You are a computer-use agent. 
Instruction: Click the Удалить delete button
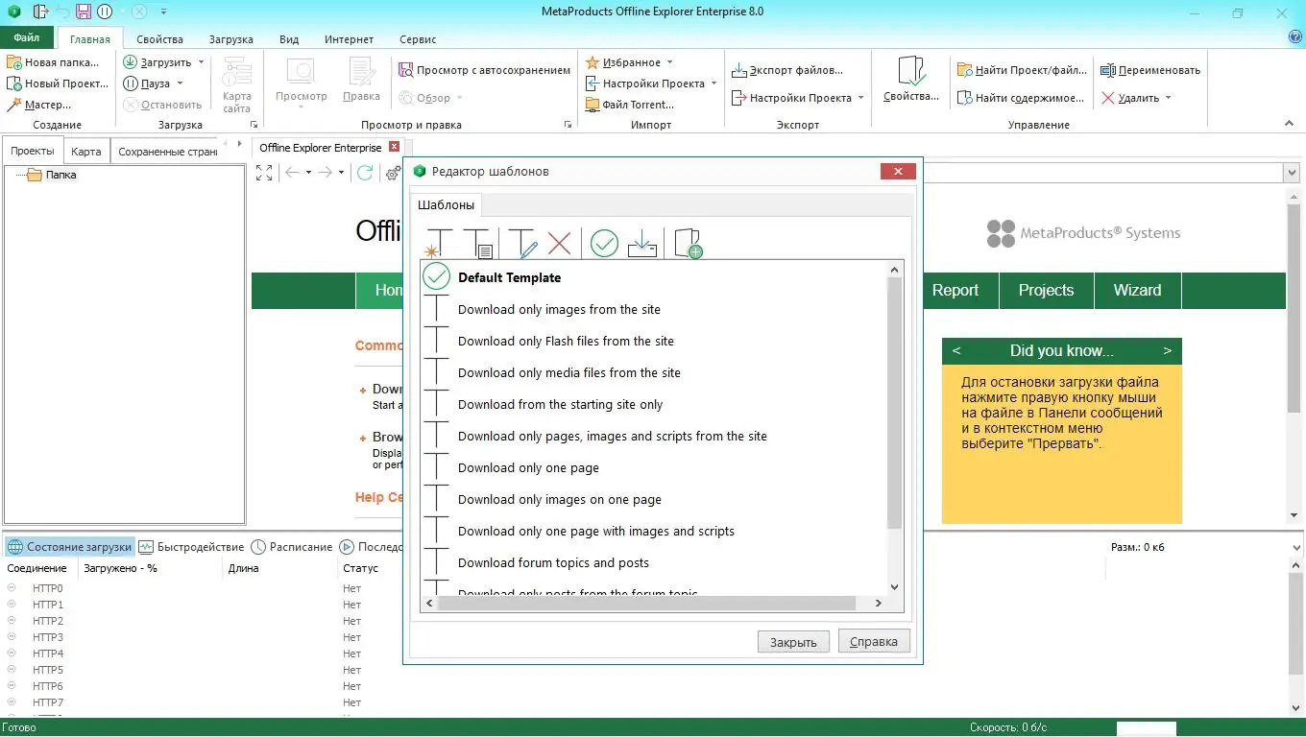click(x=1130, y=98)
